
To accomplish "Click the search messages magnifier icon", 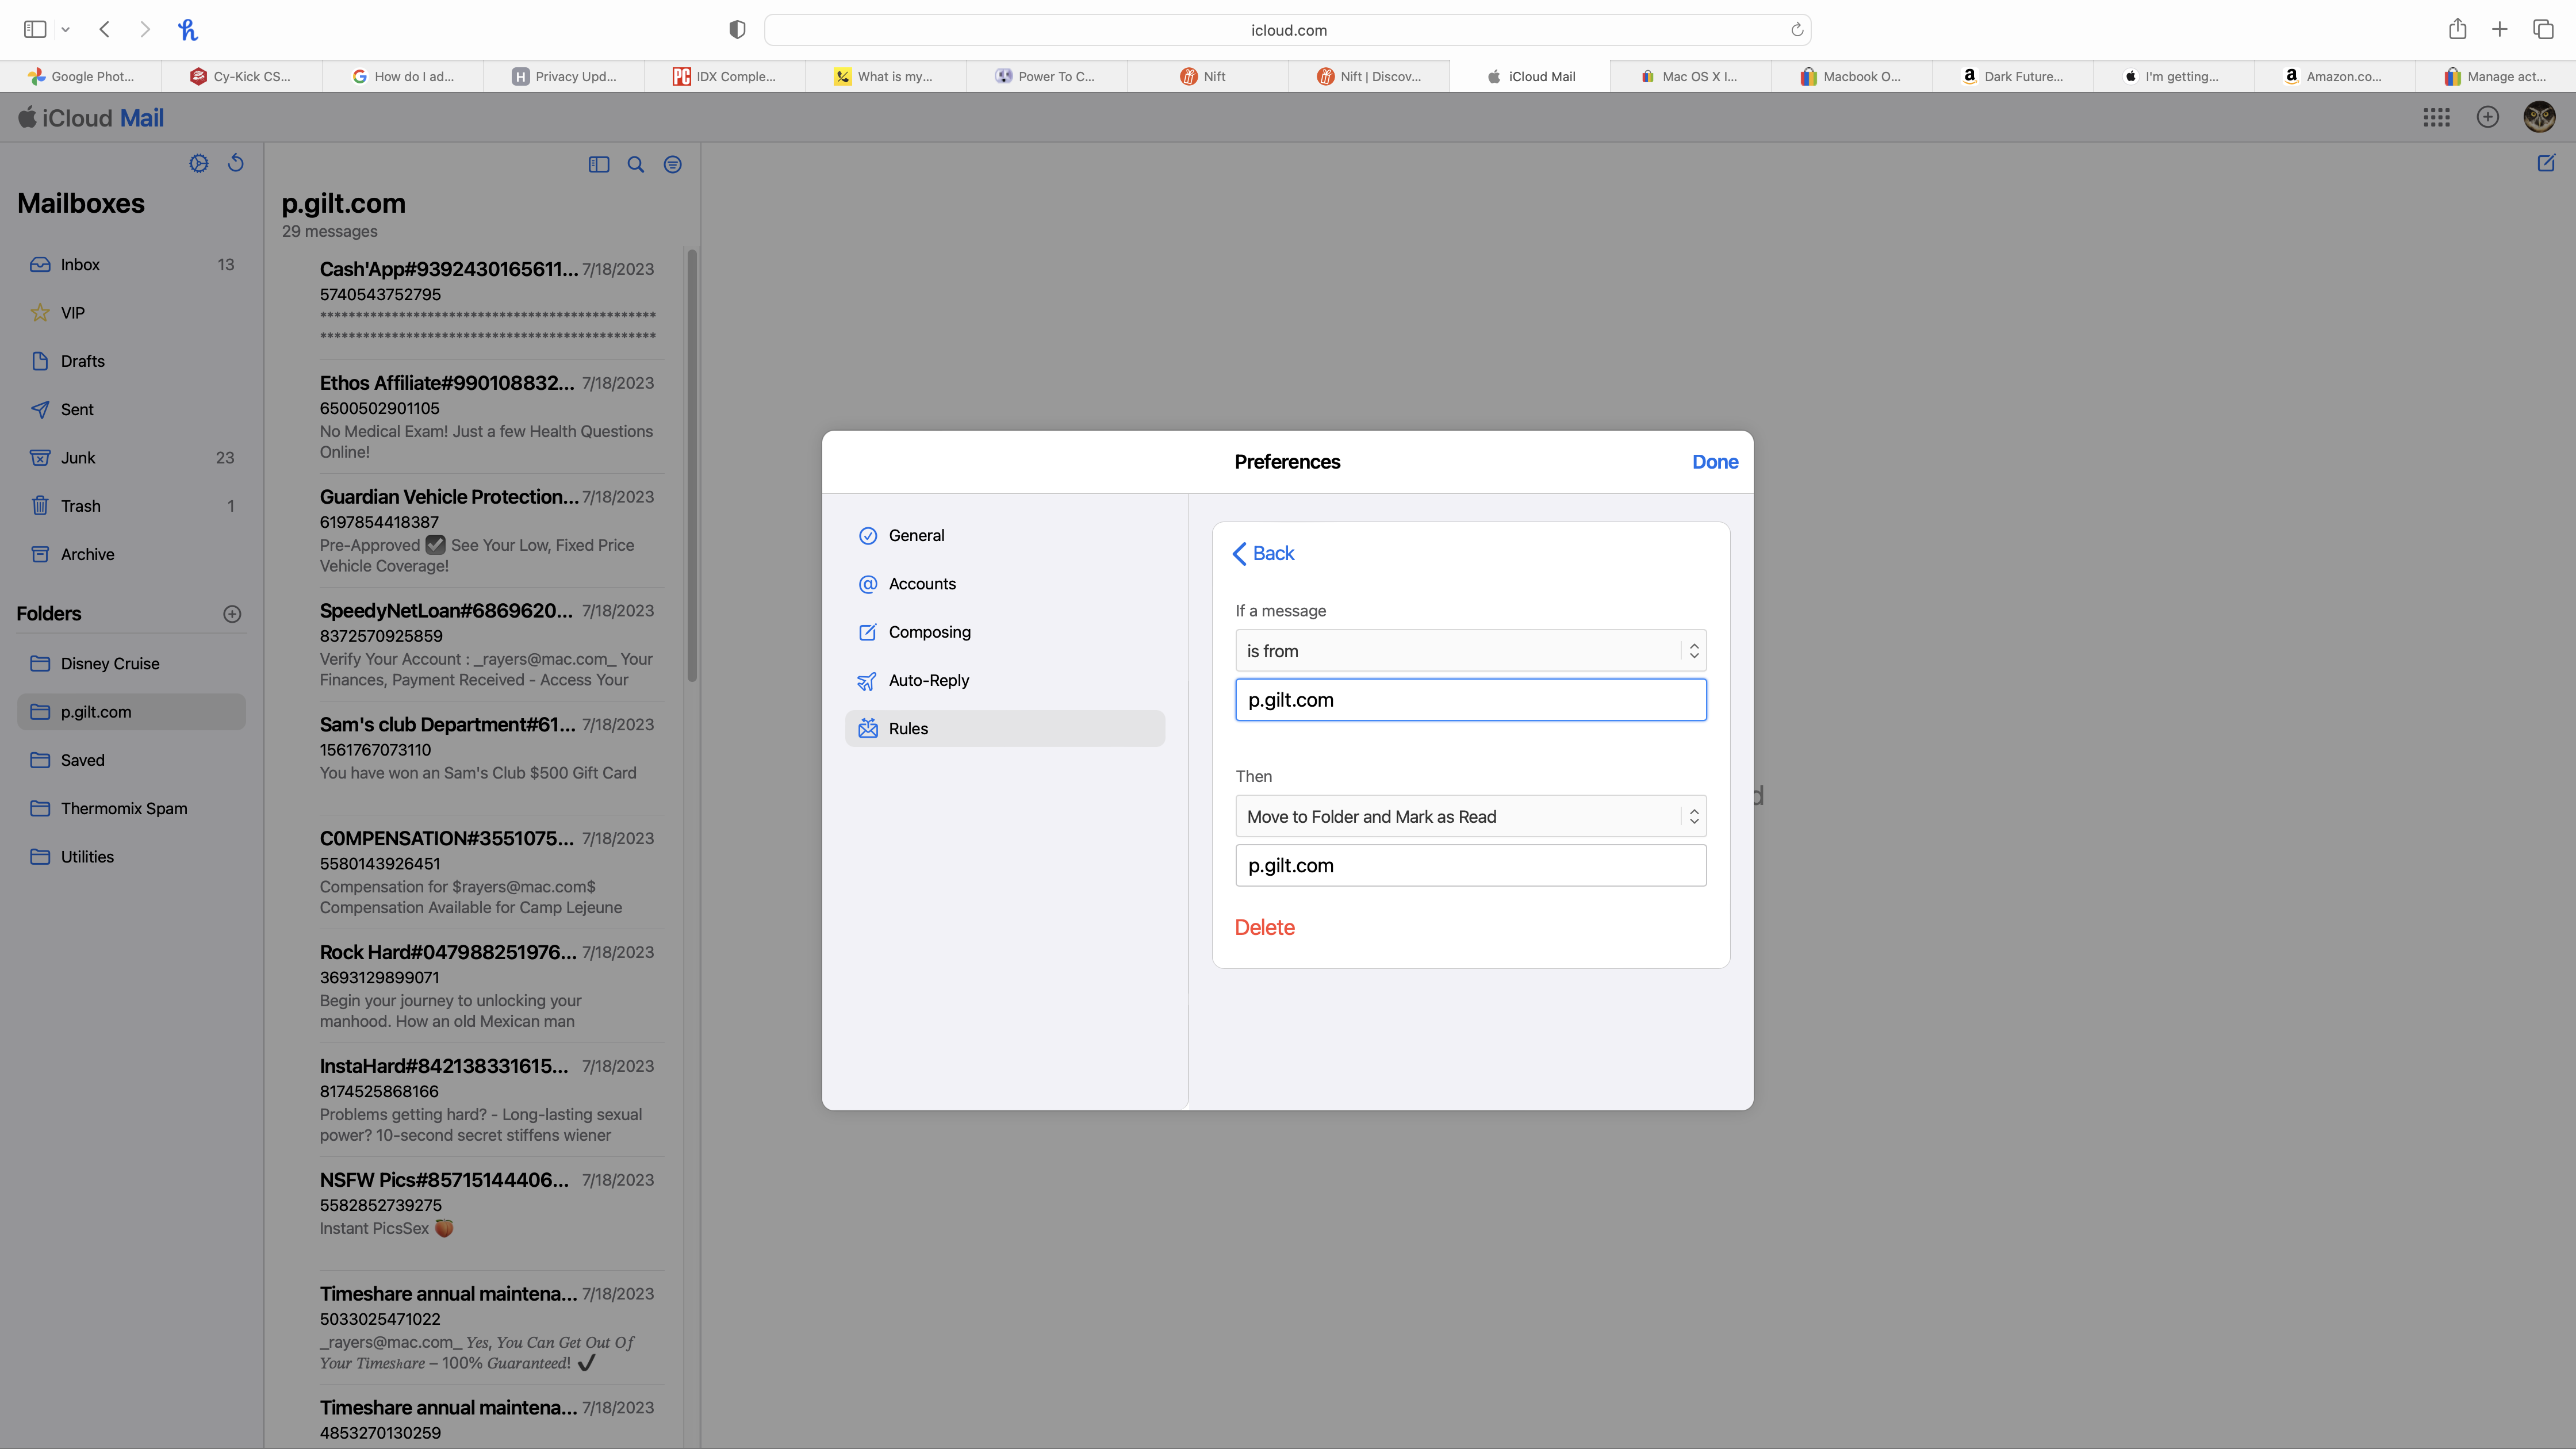I will coord(635,165).
